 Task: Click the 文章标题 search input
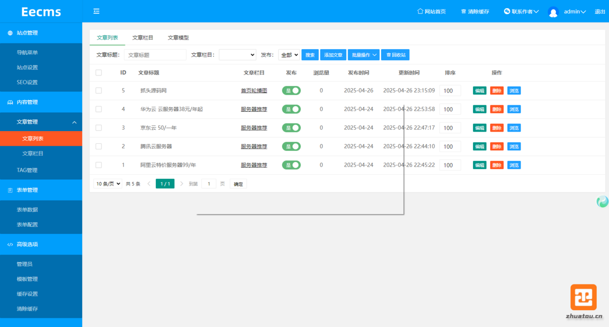click(155, 55)
